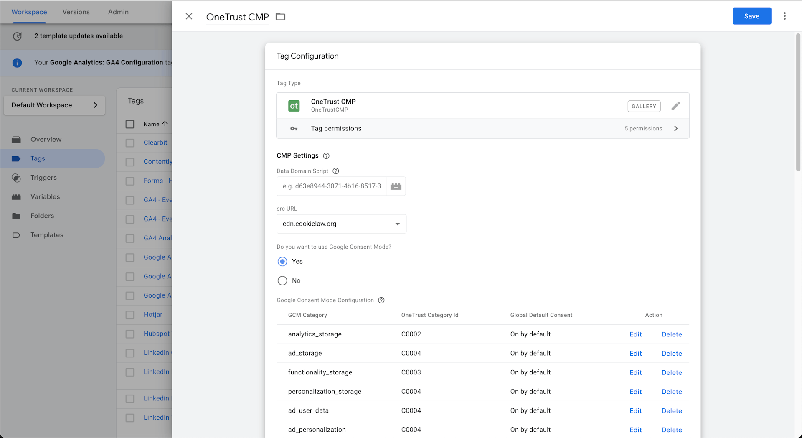Click the '5 permissions' label
The image size is (802, 438).
[x=643, y=129]
